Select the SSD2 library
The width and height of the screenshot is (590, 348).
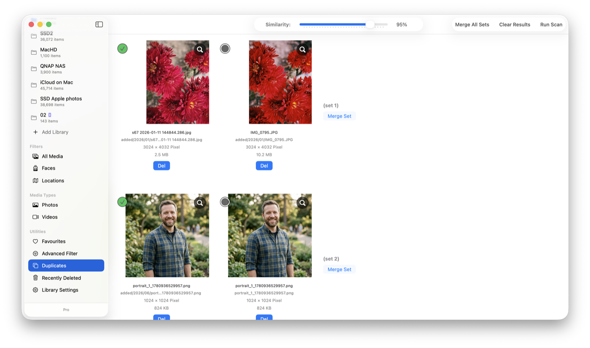point(66,36)
